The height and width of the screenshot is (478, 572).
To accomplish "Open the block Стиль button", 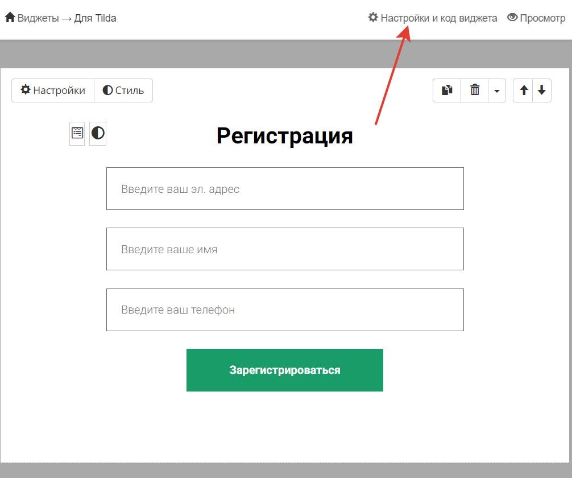I will click(123, 90).
